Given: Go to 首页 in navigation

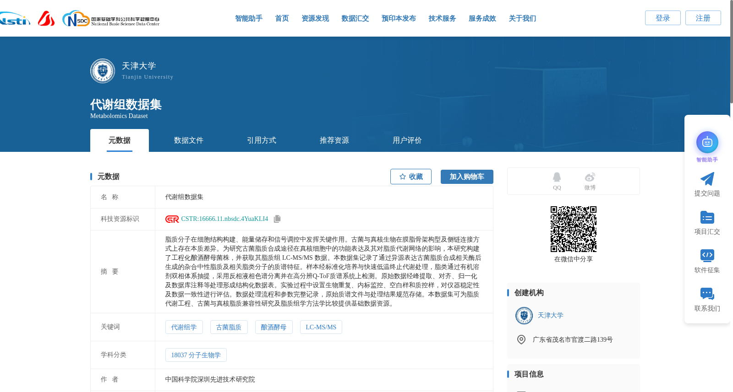Looking at the screenshot, I should click(282, 18).
